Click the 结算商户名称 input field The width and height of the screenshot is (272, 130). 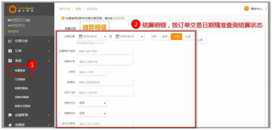(105, 51)
